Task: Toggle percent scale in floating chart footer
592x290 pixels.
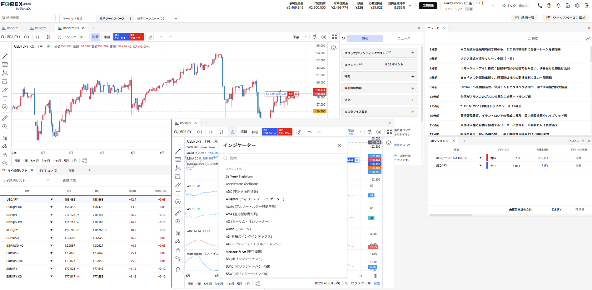Action: [x=346, y=283]
